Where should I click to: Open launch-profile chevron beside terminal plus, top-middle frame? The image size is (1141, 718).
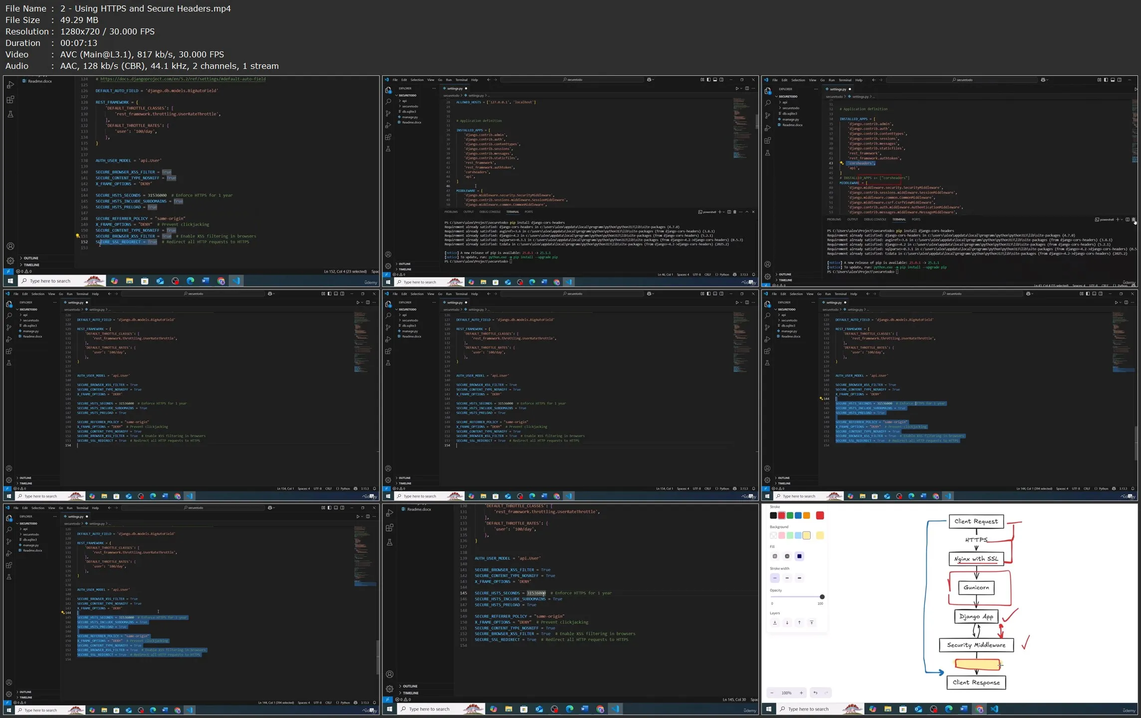pyautogui.click(x=723, y=212)
